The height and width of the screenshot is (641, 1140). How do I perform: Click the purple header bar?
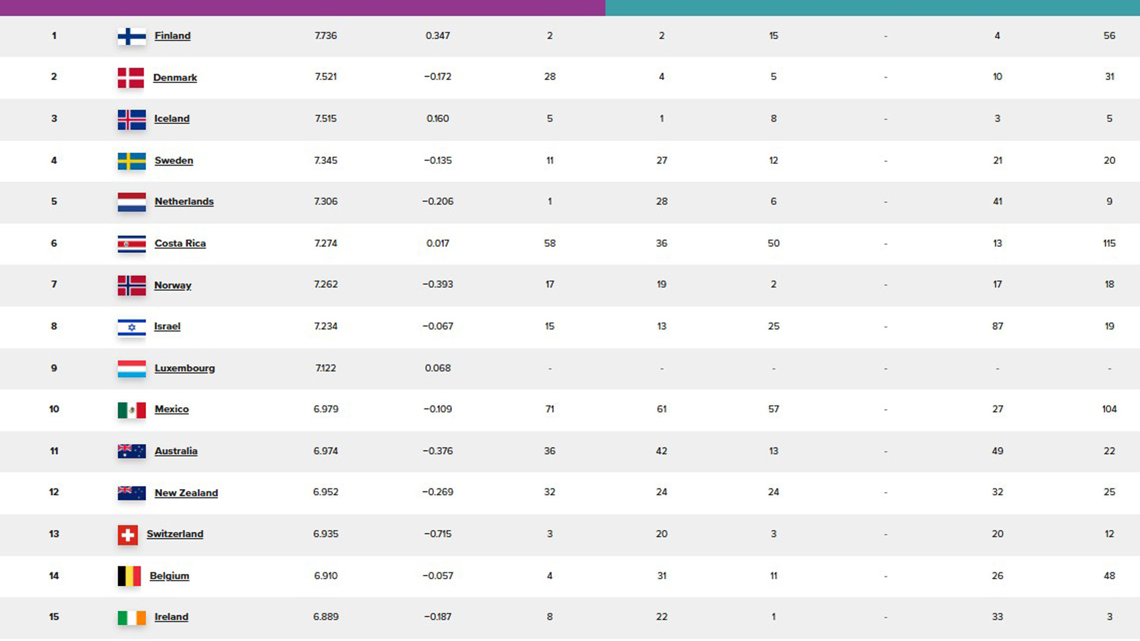tap(302, 7)
